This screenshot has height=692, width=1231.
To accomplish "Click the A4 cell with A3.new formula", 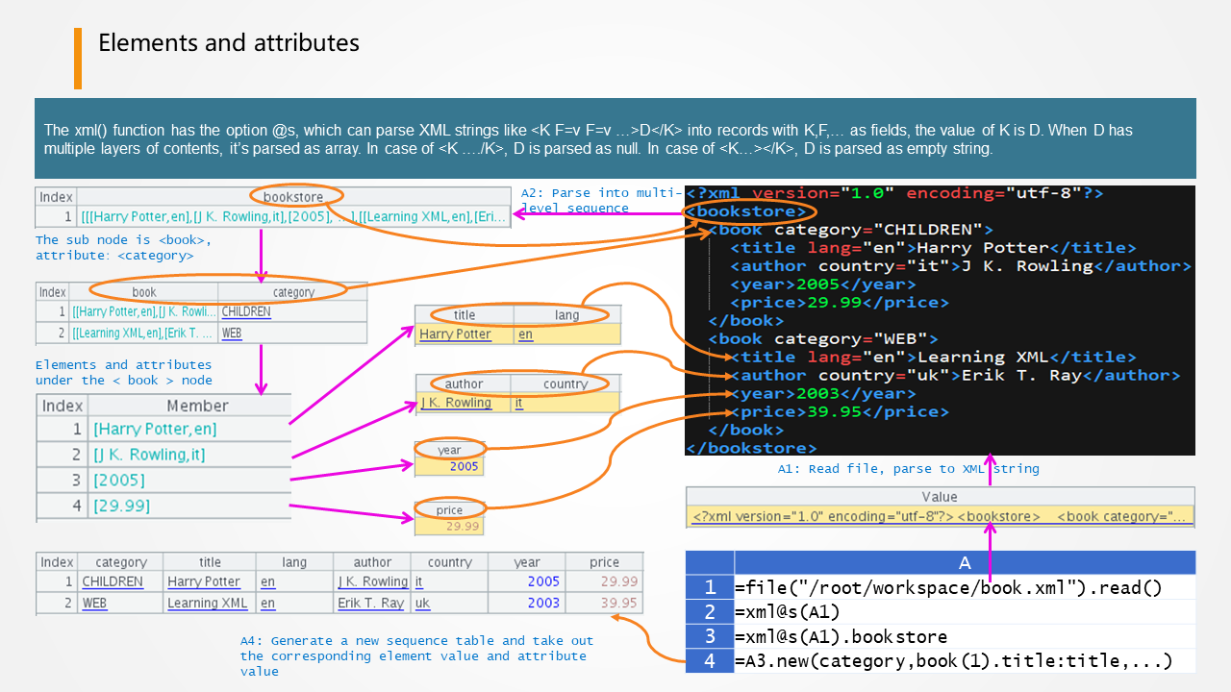I will [x=952, y=660].
